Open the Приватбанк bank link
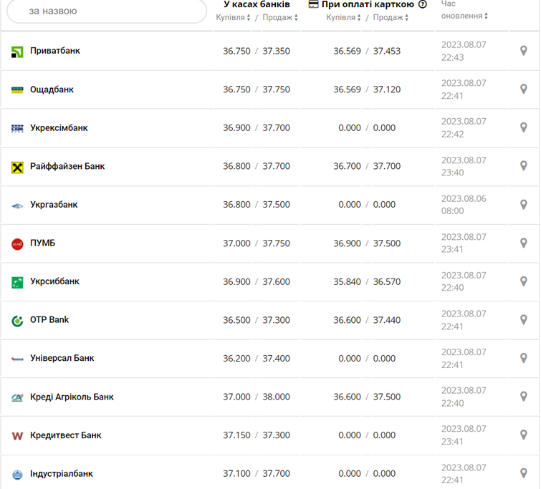The height and width of the screenshot is (489, 541). pyautogui.click(x=55, y=51)
